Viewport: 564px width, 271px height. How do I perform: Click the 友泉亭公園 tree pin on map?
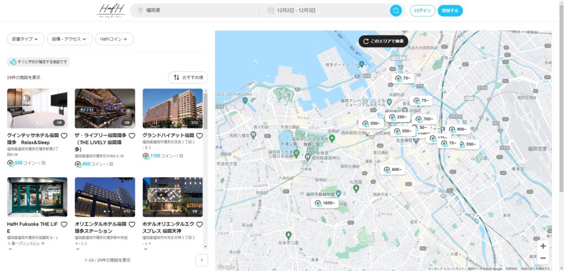point(288,235)
